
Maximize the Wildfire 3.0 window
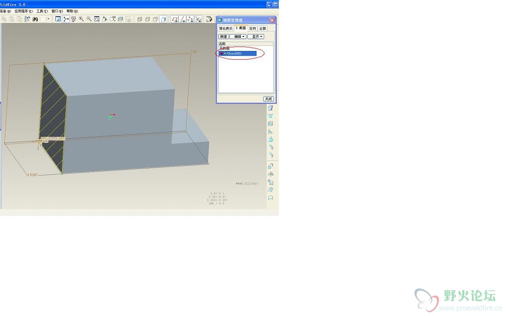(276, 4)
